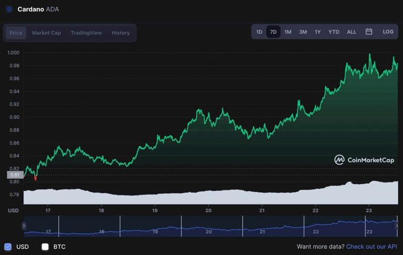Follow the Check out our API link
The width and height of the screenshot is (403, 255).
pos(371,247)
